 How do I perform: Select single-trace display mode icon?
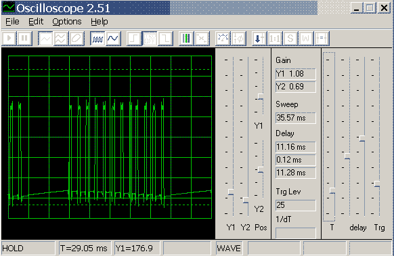tap(45, 39)
